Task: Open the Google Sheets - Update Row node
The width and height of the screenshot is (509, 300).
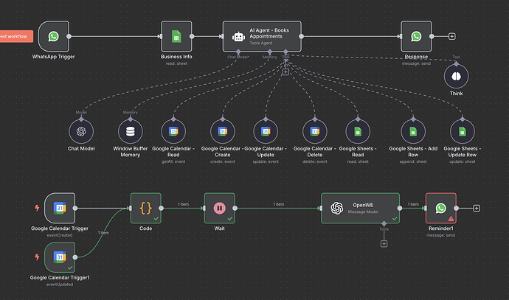Action: pyautogui.click(x=463, y=131)
